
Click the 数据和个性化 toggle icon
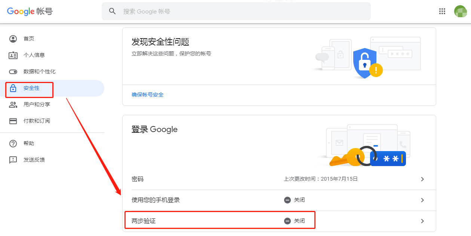[13, 72]
